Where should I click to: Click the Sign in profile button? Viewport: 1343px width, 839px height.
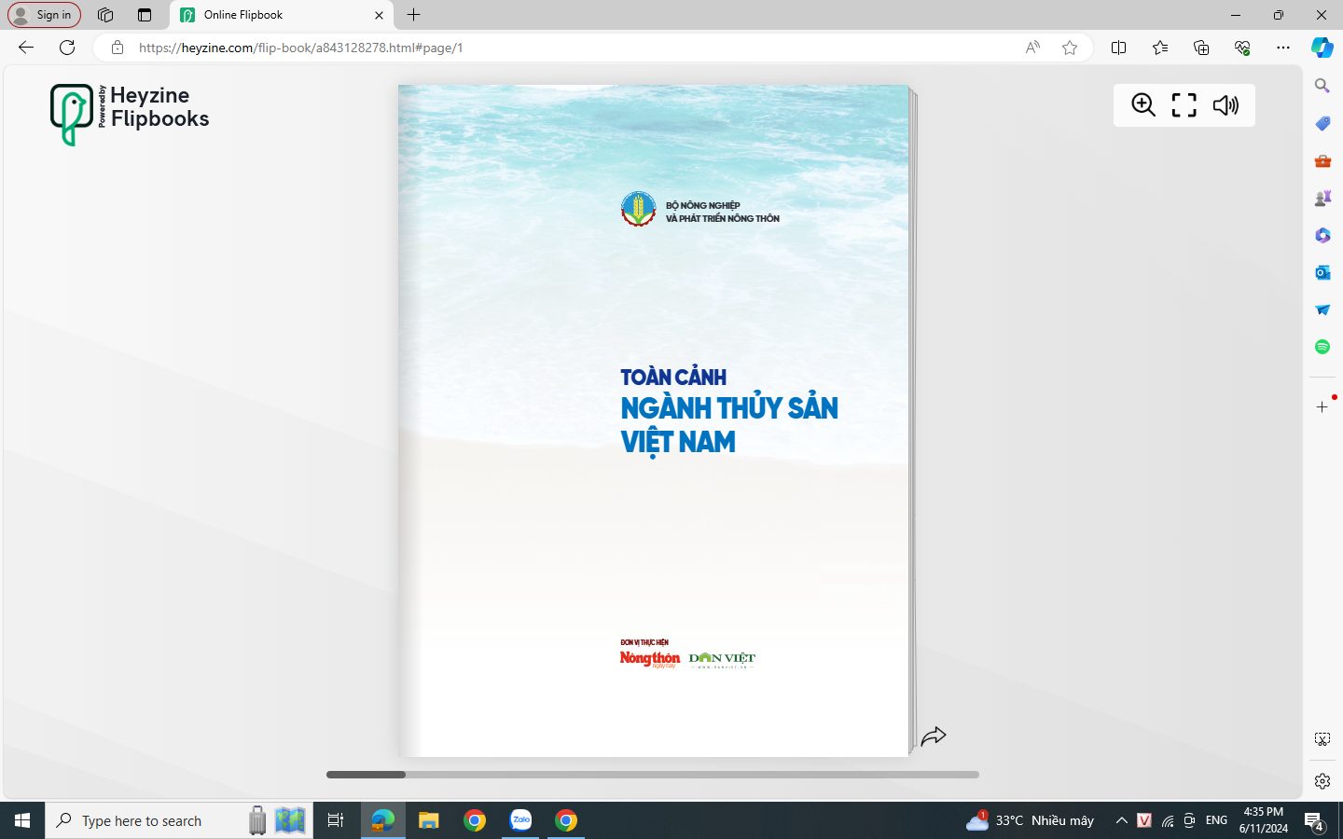pyautogui.click(x=45, y=15)
